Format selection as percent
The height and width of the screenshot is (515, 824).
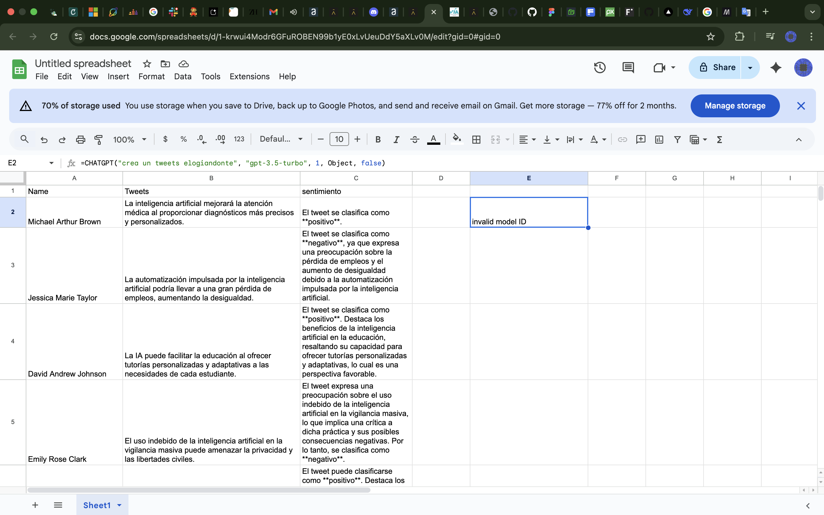click(183, 139)
